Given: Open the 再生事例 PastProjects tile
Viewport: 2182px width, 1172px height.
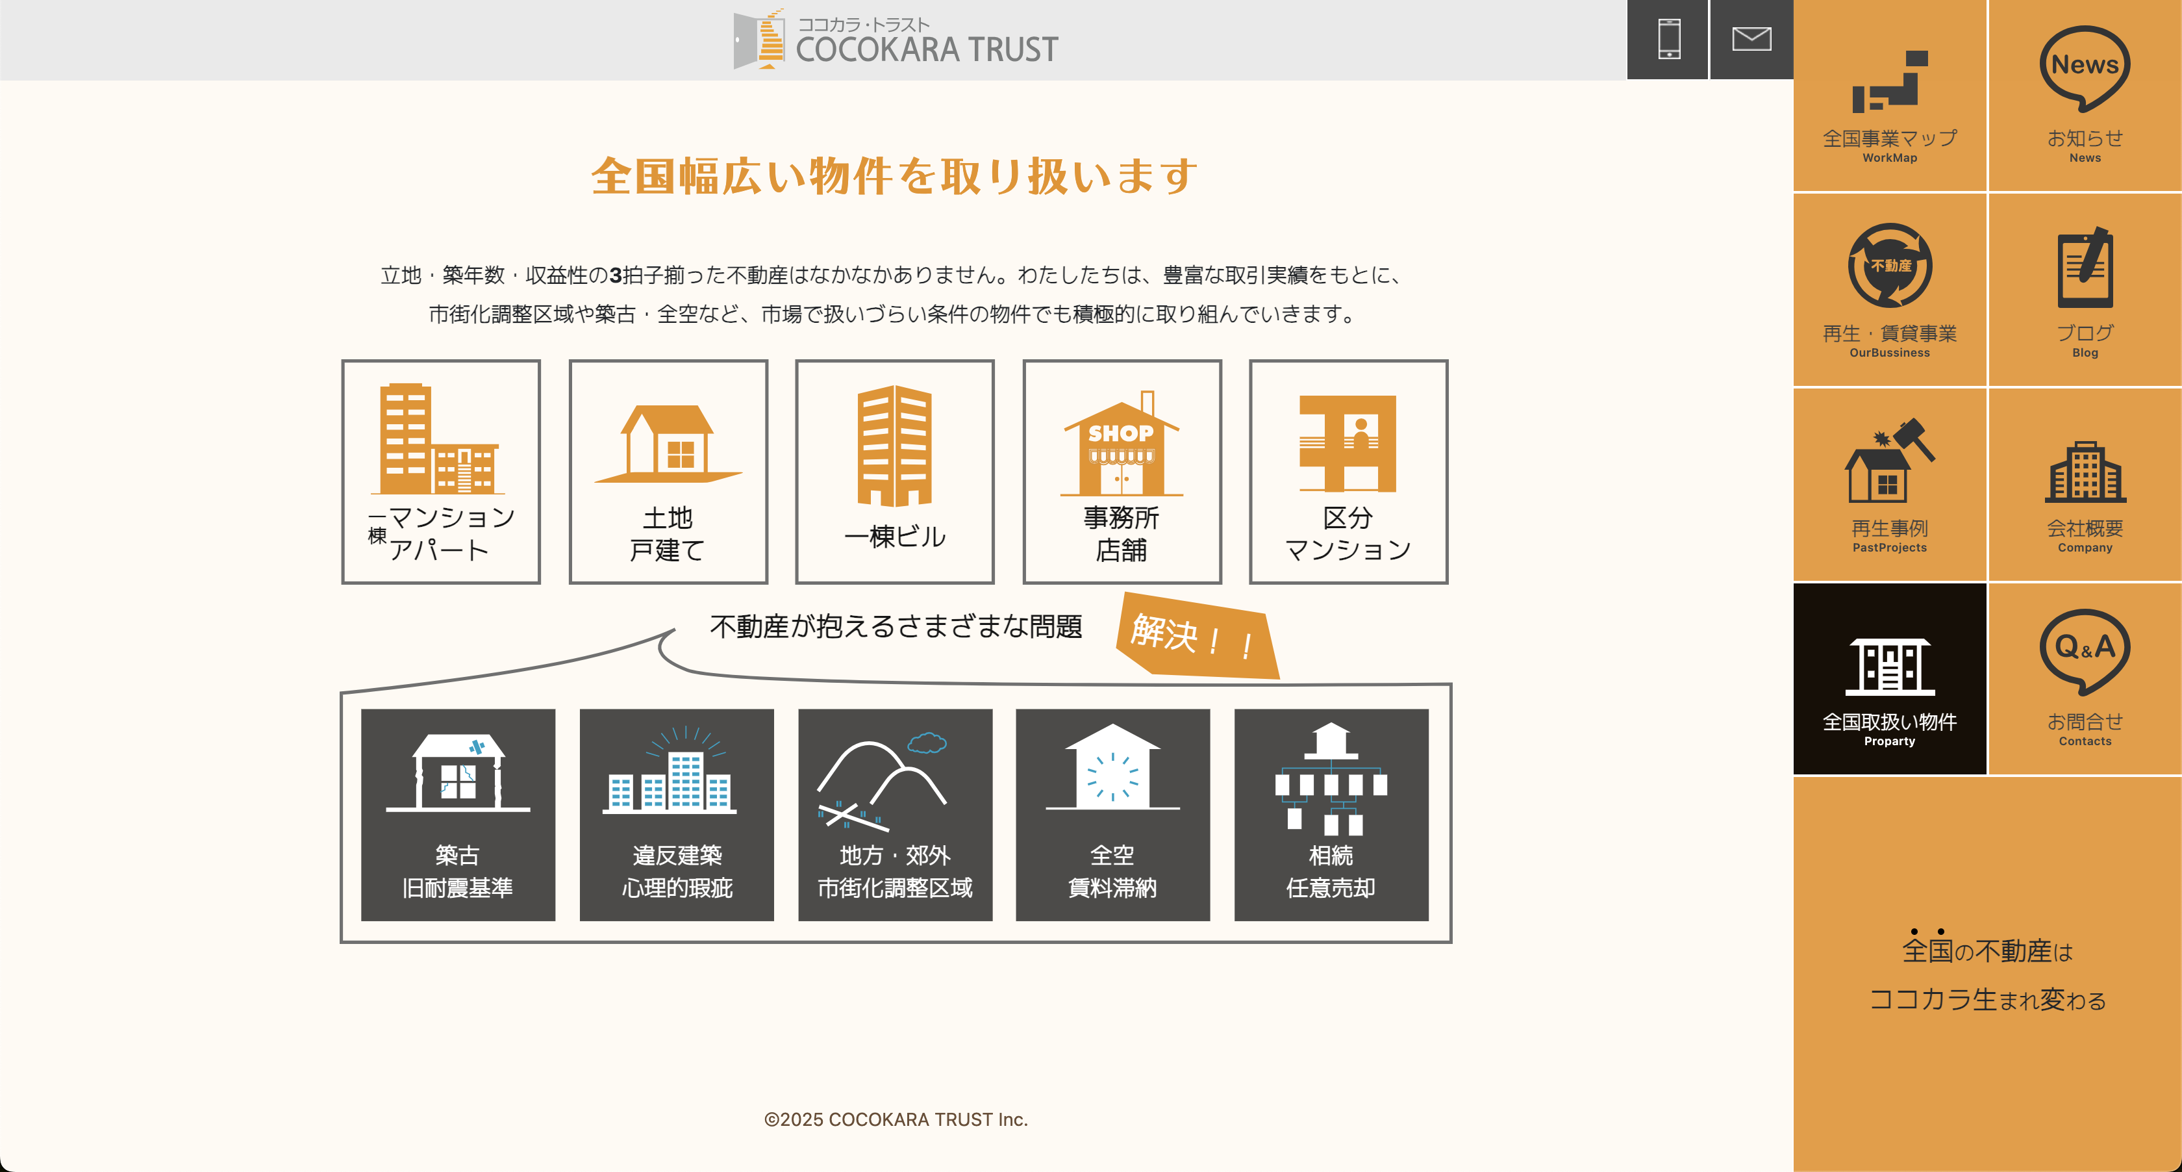Looking at the screenshot, I should point(1889,485).
